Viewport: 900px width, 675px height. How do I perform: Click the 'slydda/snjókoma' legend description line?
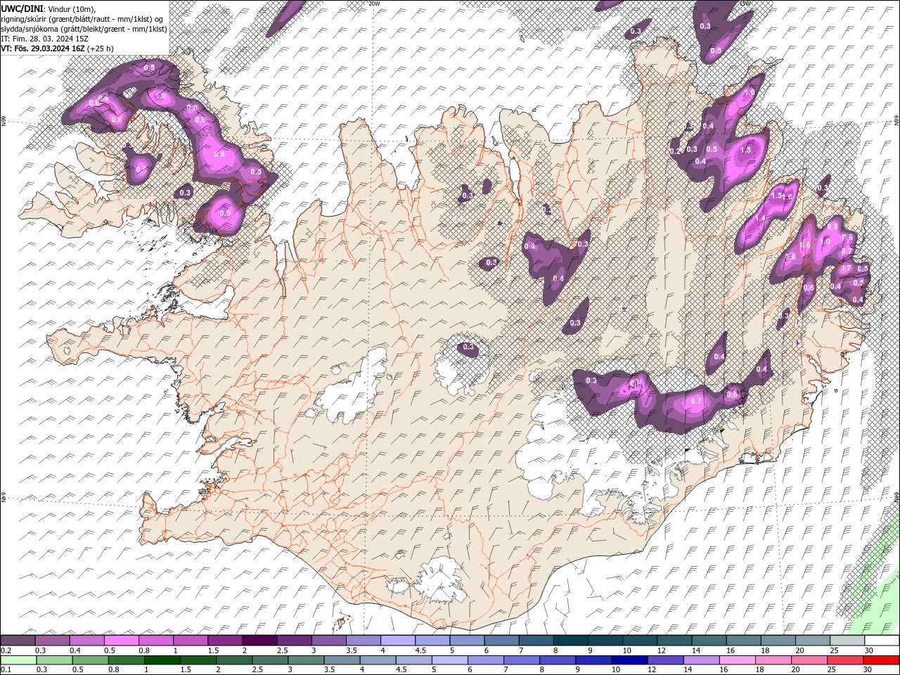[84, 29]
